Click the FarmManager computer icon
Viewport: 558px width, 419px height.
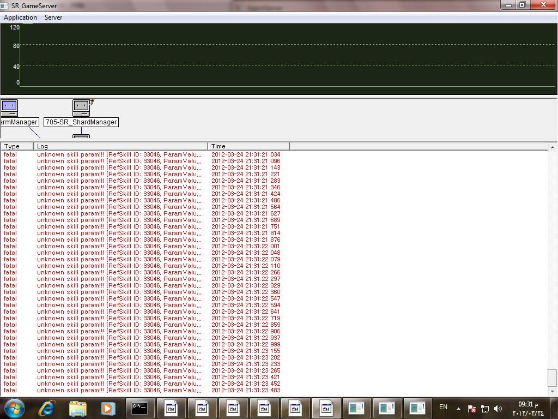click(x=9, y=107)
